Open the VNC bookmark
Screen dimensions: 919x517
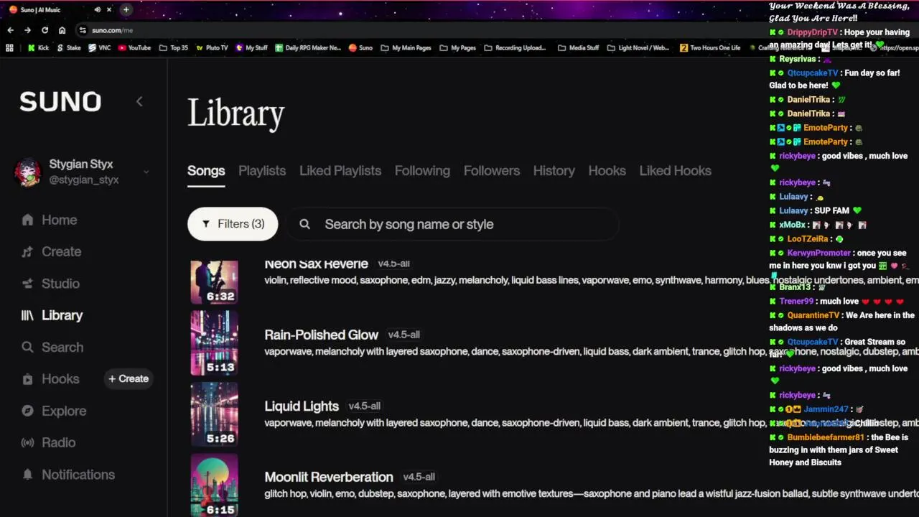click(x=100, y=48)
